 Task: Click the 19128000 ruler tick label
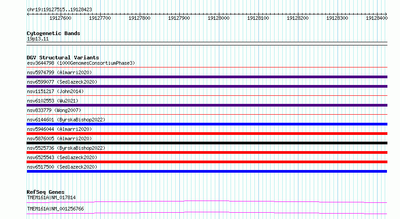click(x=218, y=18)
